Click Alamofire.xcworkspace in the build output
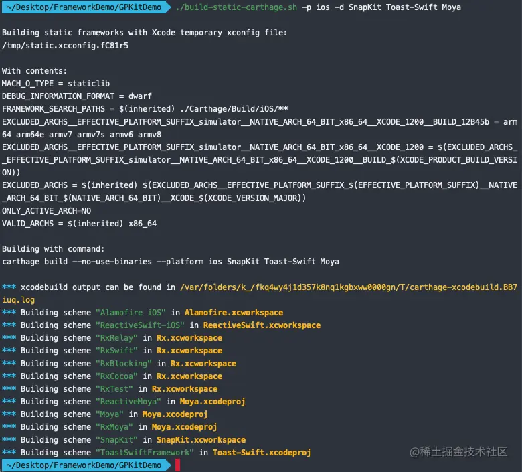This screenshot has height=472, width=522. [x=234, y=313]
